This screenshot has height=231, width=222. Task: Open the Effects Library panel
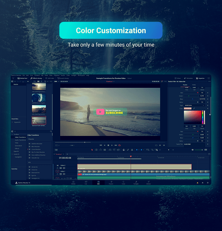coord(36,78)
